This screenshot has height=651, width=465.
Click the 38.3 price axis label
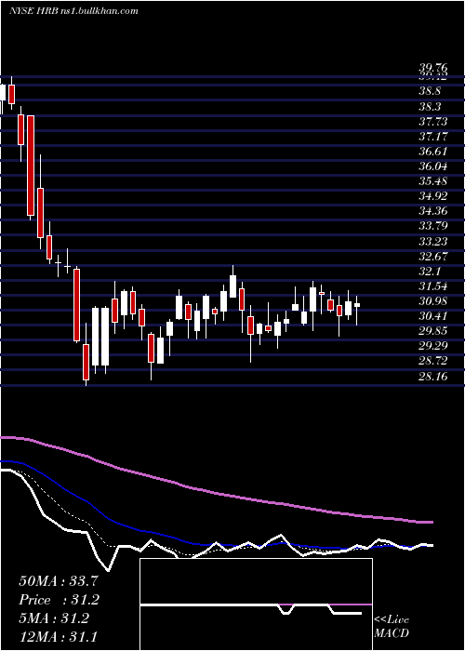[x=430, y=106]
